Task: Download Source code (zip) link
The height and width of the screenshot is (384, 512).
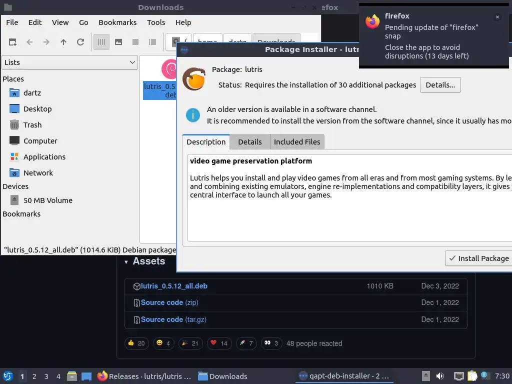Action: (x=169, y=302)
